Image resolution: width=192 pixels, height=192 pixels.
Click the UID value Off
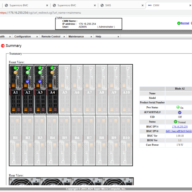180,117
